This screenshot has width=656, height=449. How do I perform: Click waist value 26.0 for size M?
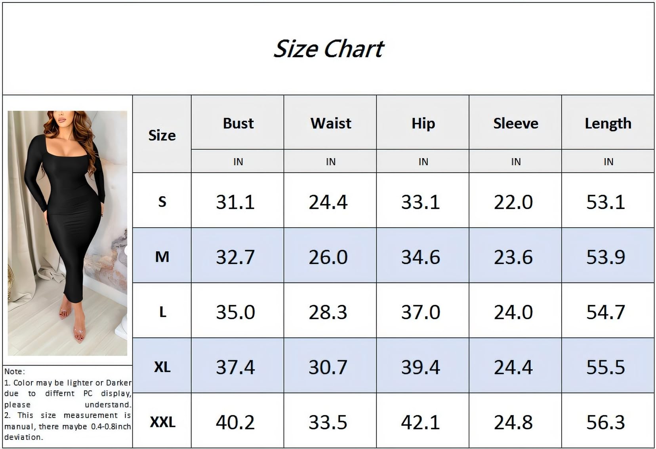click(x=328, y=257)
